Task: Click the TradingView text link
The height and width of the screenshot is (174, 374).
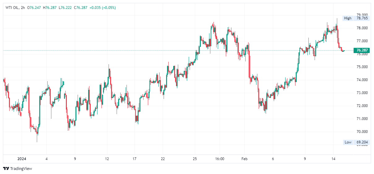Action: pyautogui.click(x=21, y=169)
